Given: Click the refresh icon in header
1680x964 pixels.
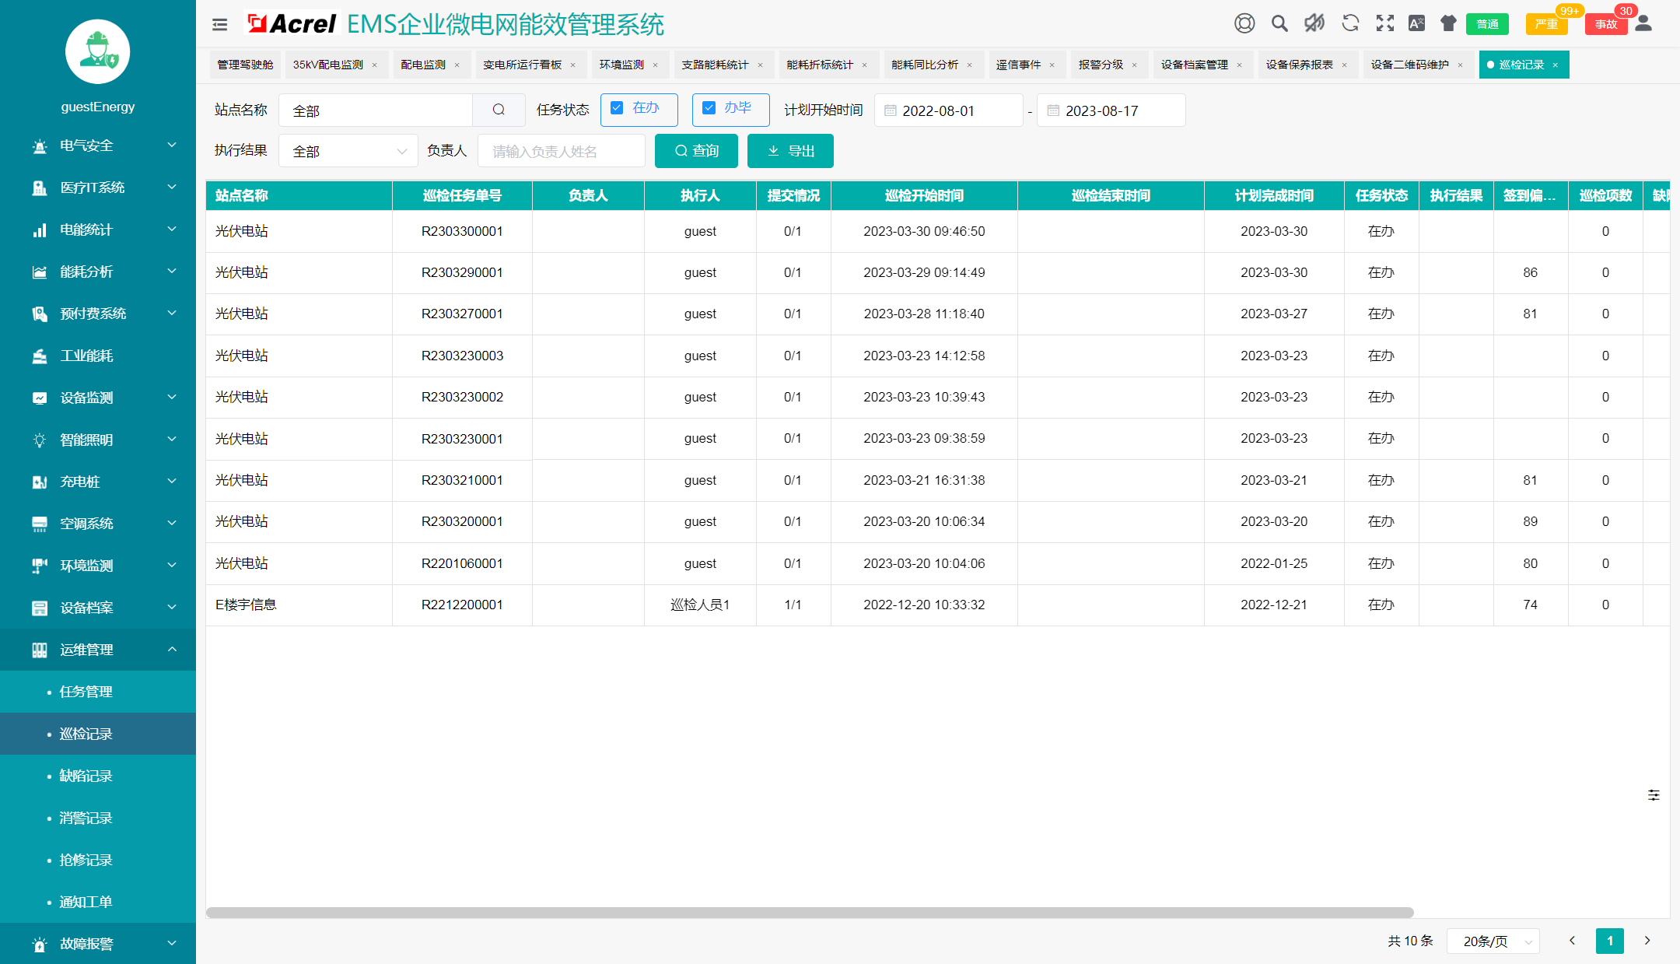Looking at the screenshot, I should click(x=1350, y=23).
